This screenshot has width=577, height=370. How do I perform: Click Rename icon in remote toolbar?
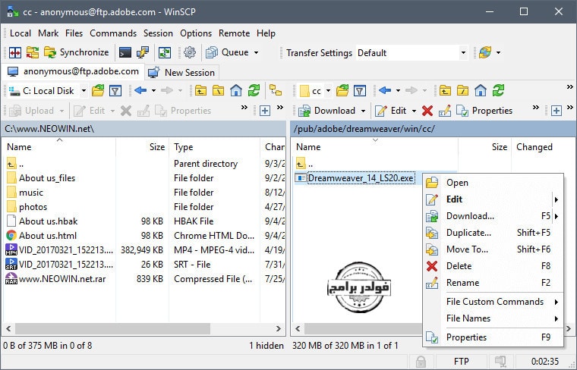tap(445, 111)
